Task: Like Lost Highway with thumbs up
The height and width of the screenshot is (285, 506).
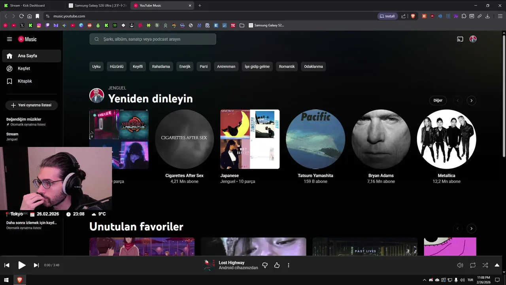Action: 277,265
